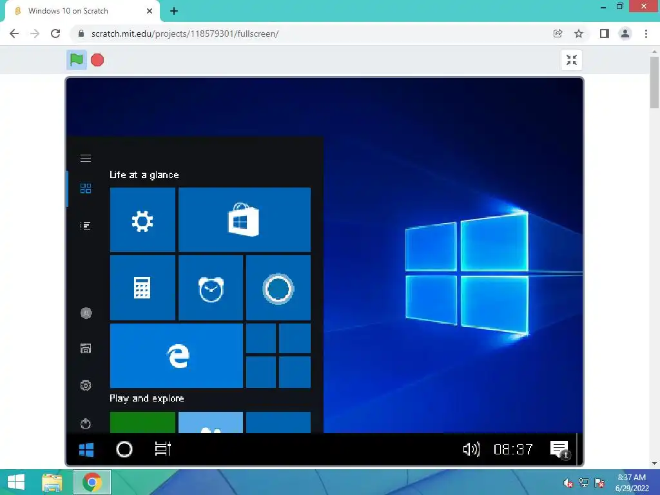The height and width of the screenshot is (495, 660).
Task: Click 'Play and explore' heading
Action: (146, 398)
